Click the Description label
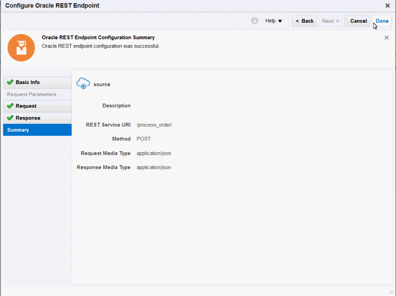Viewport: 396px width, 296px height. 117,106
